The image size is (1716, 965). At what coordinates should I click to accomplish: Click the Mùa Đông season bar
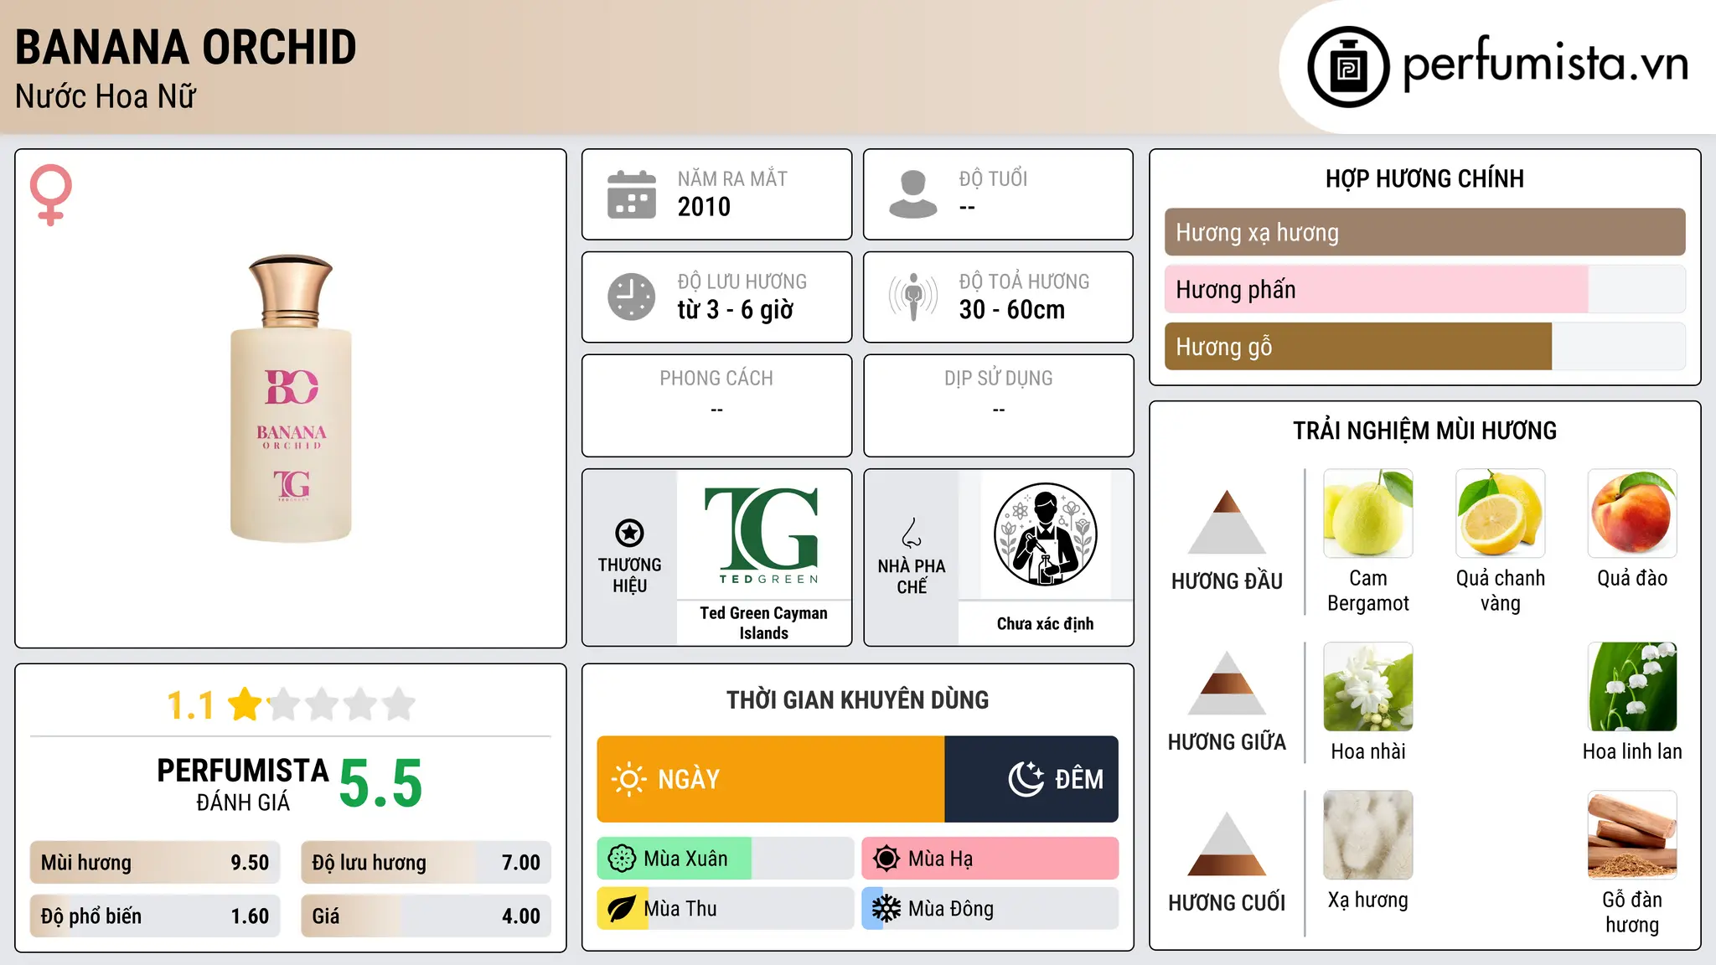tap(990, 909)
